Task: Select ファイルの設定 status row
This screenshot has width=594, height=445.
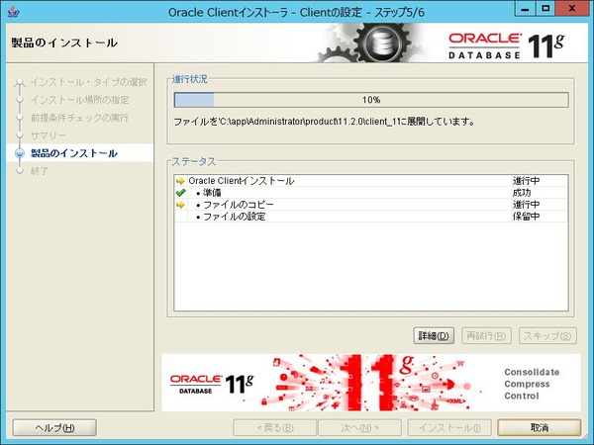Action: (371, 217)
